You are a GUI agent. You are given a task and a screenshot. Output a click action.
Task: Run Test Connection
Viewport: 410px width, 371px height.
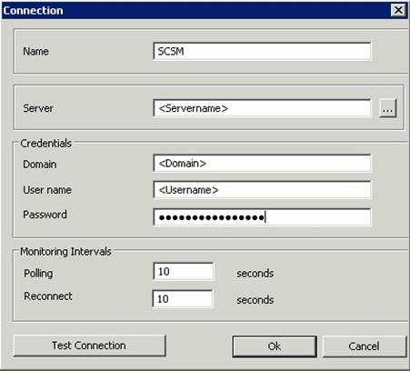coord(90,346)
